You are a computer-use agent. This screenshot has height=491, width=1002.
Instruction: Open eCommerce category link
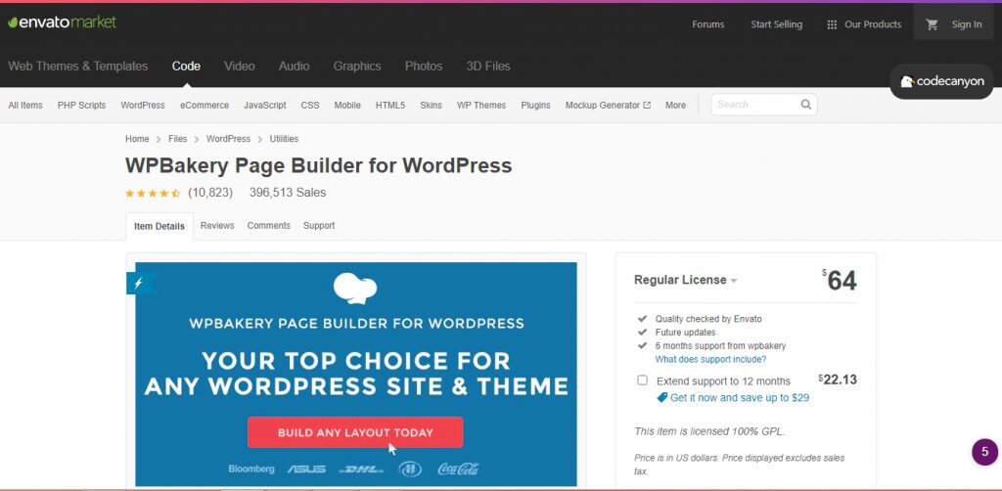pos(205,106)
